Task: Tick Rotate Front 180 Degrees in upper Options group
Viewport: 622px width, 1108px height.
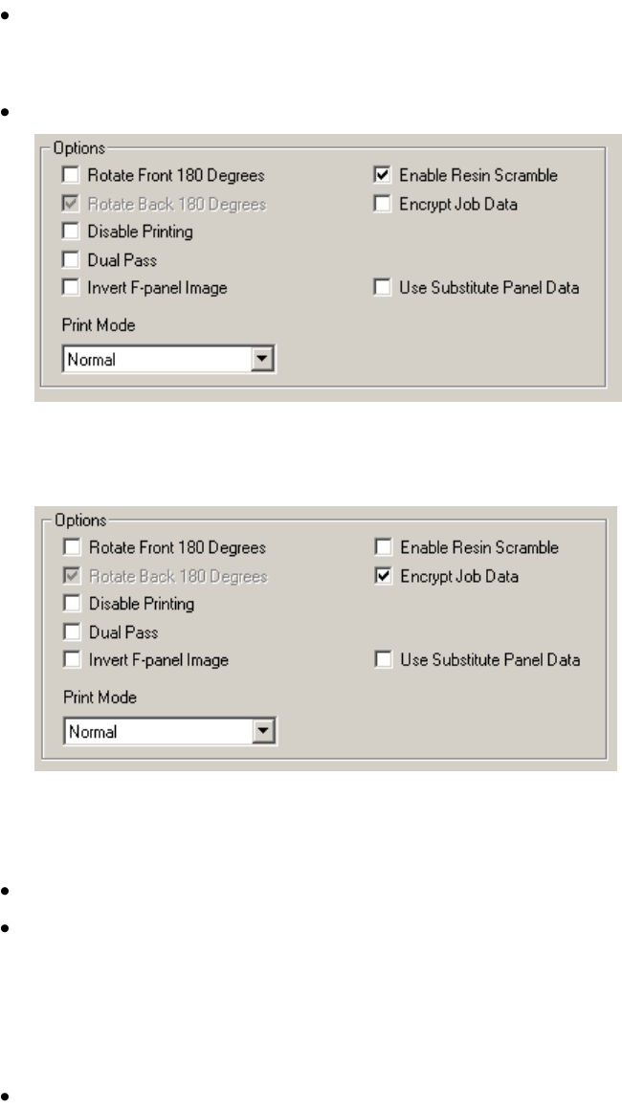Action: point(71,174)
